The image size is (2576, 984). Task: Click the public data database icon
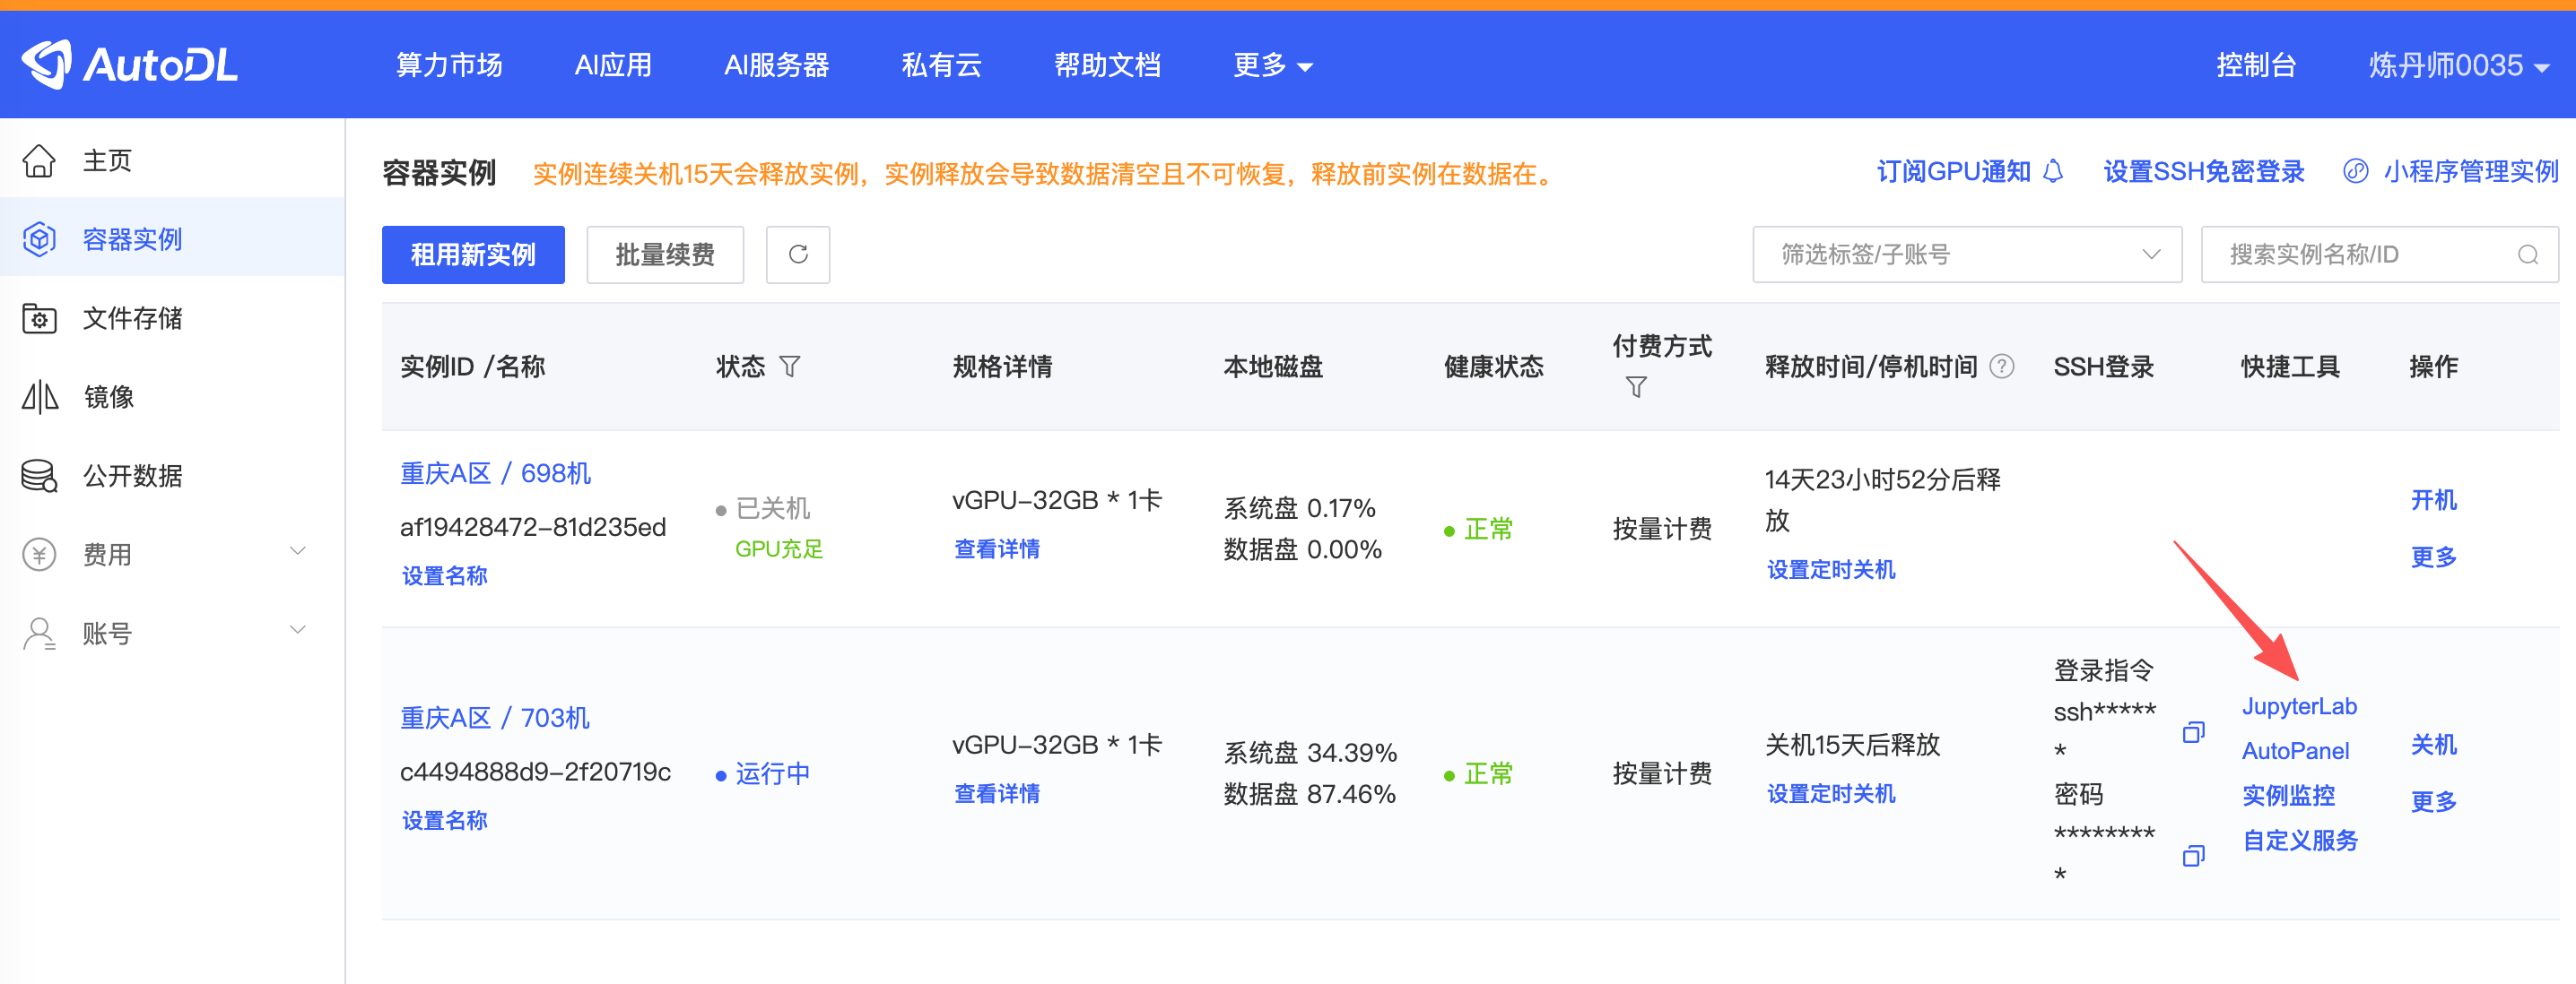point(39,476)
